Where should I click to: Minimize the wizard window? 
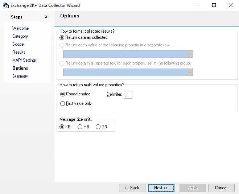pyautogui.click(x=198, y=5)
